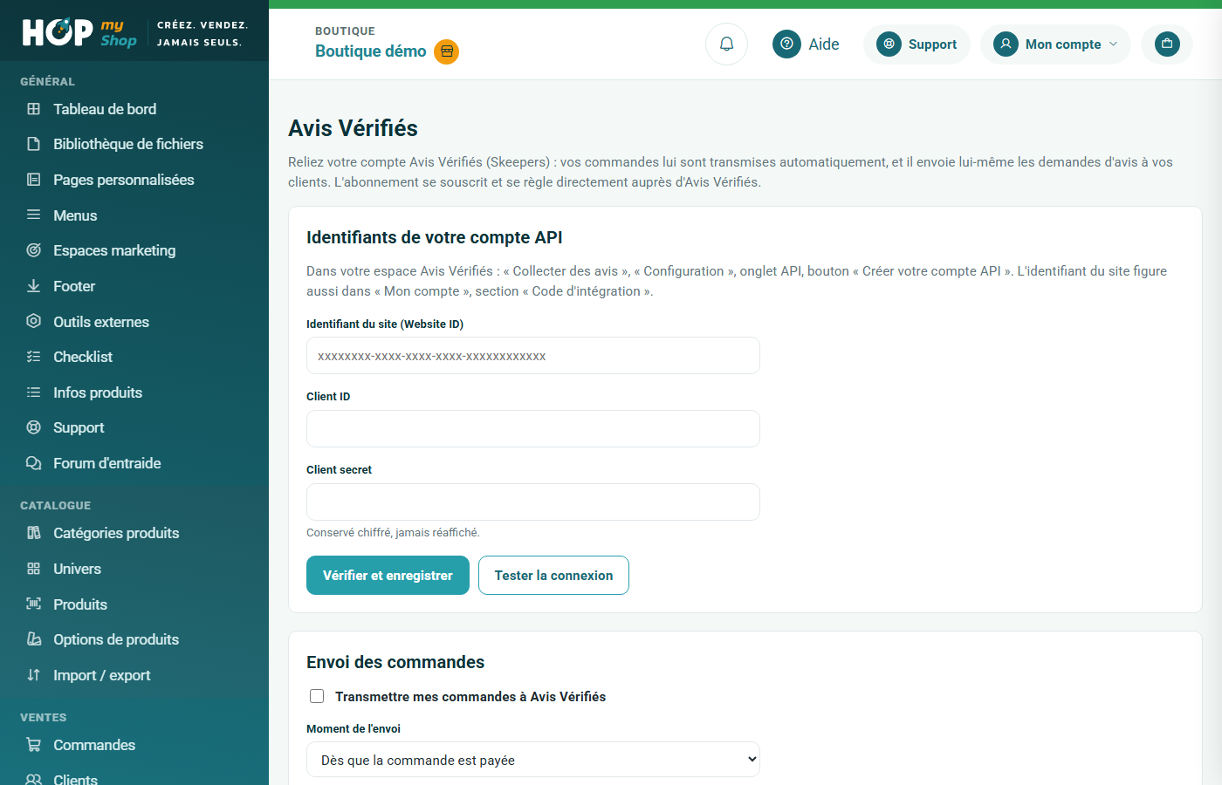Click the Espaces marketing target icon
The height and width of the screenshot is (785, 1222).
pos(34,250)
